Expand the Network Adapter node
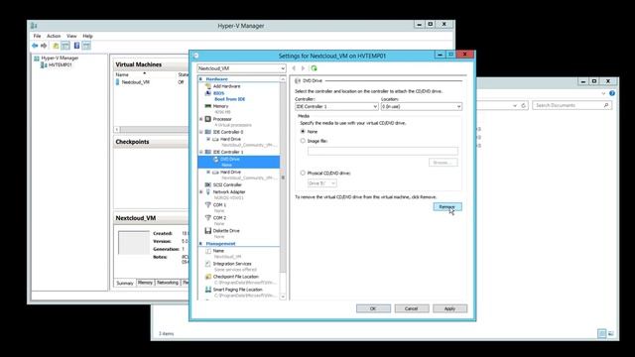Image resolution: width=635 pixels, height=357 pixels. [x=201, y=191]
